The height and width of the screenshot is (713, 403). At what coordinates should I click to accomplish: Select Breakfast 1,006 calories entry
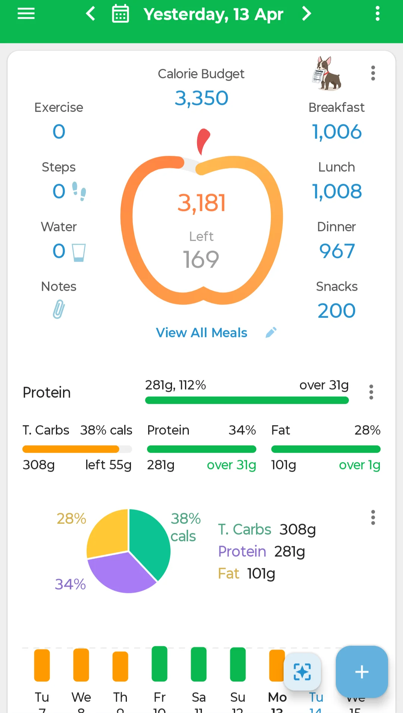(x=337, y=132)
